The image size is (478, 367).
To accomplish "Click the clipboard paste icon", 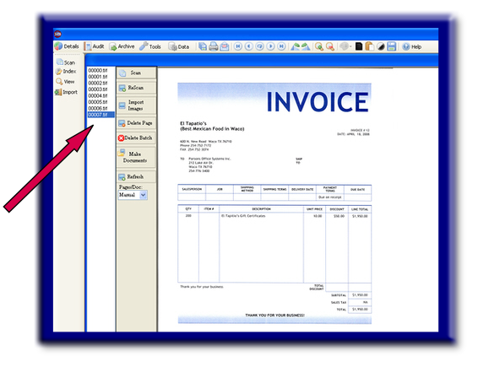I will pos(369,46).
